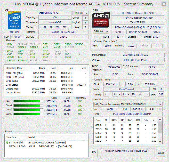169x162 pixels.
Task: Click the drives Interface column header
Action: coord(16,137)
